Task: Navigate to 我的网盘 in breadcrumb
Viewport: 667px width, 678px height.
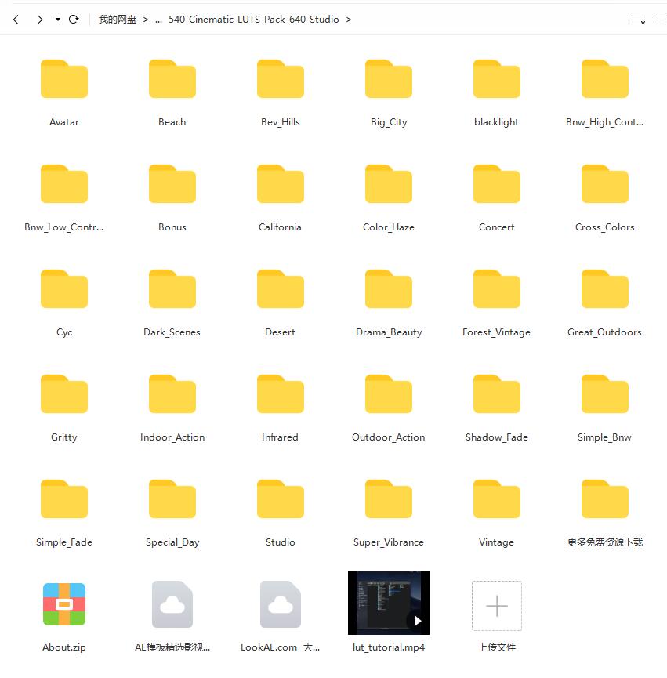Action: coord(117,20)
